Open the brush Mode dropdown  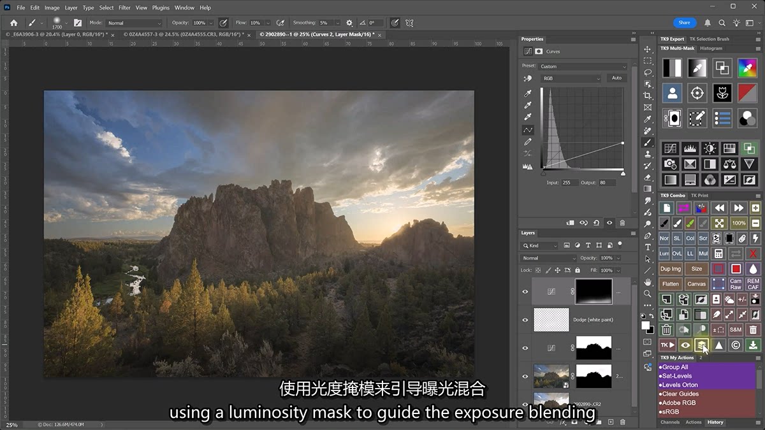point(135,23)
